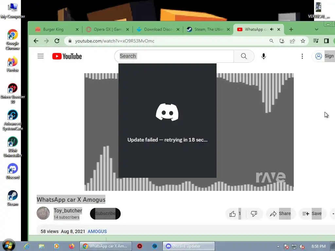Click the Discord updater logo
Screen dimensions: 335x251
point(167,112)
